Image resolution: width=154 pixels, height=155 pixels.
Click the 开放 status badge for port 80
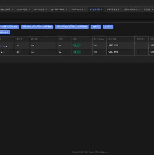click(x=77, y=45)
